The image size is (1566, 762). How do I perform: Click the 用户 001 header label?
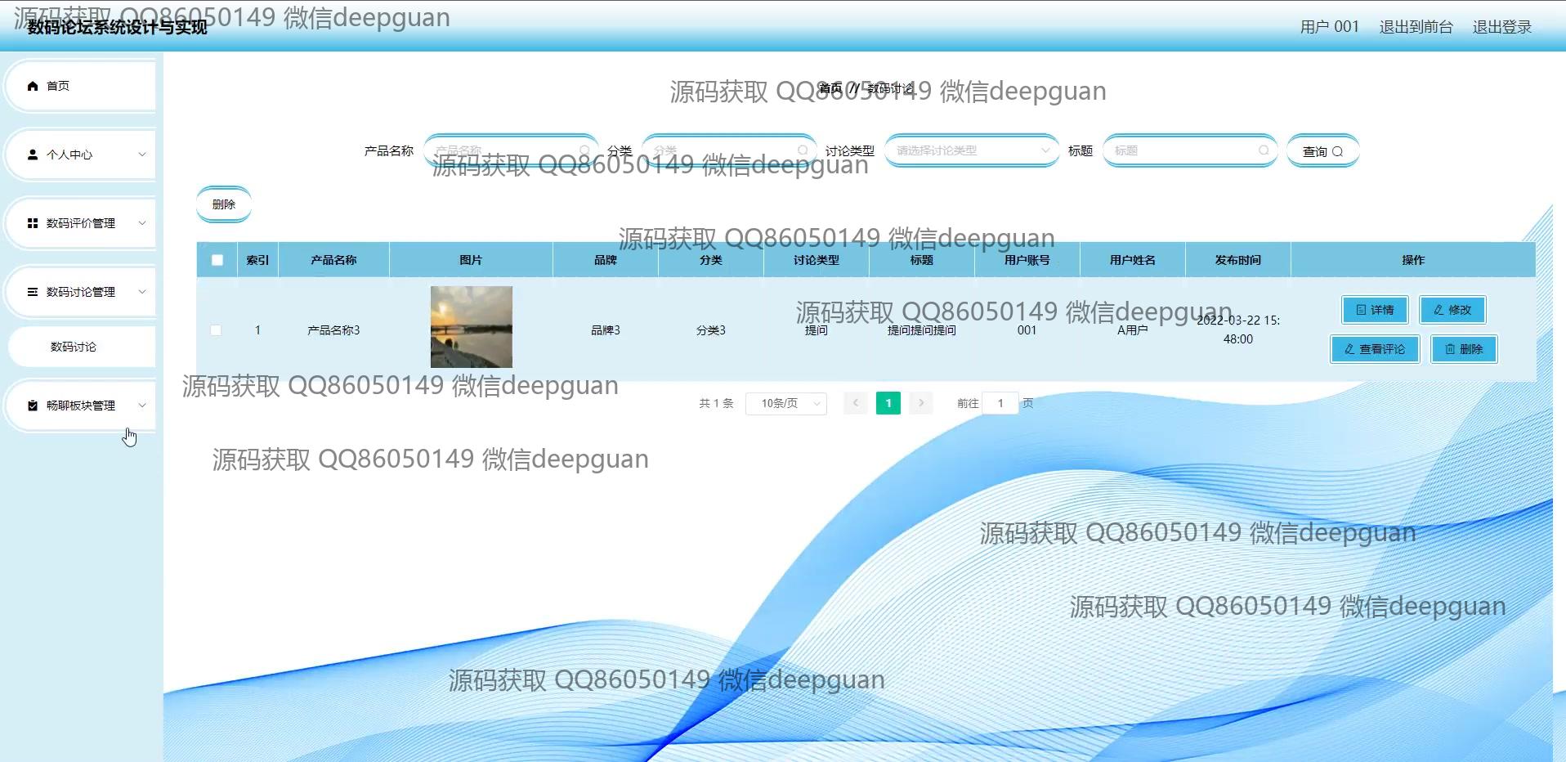1329,27
